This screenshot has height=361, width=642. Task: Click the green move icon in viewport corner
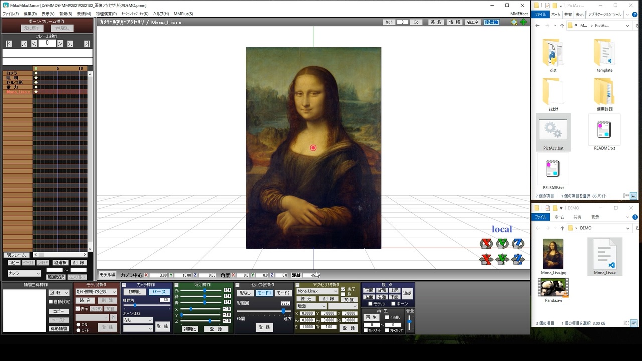tap(524, 22)
